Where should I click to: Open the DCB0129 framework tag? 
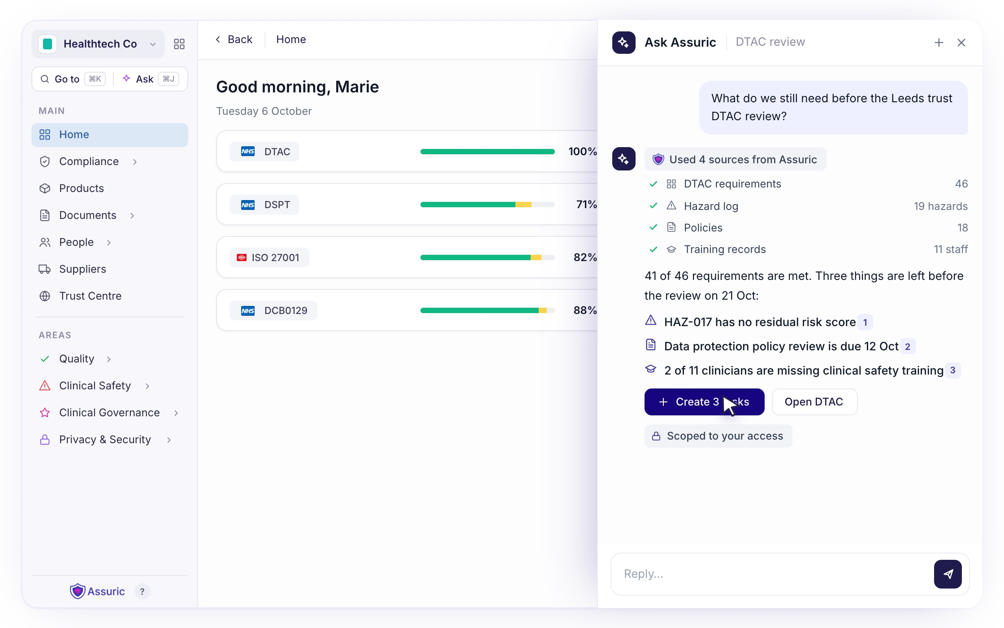pyautogui.click(x=273, y=310)
